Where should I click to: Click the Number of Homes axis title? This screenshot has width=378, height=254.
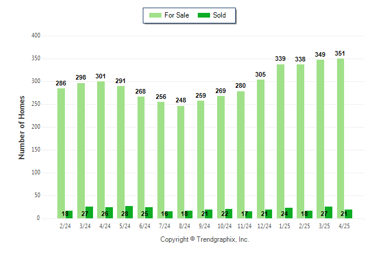pyautogui.click(x=22, y=128)
